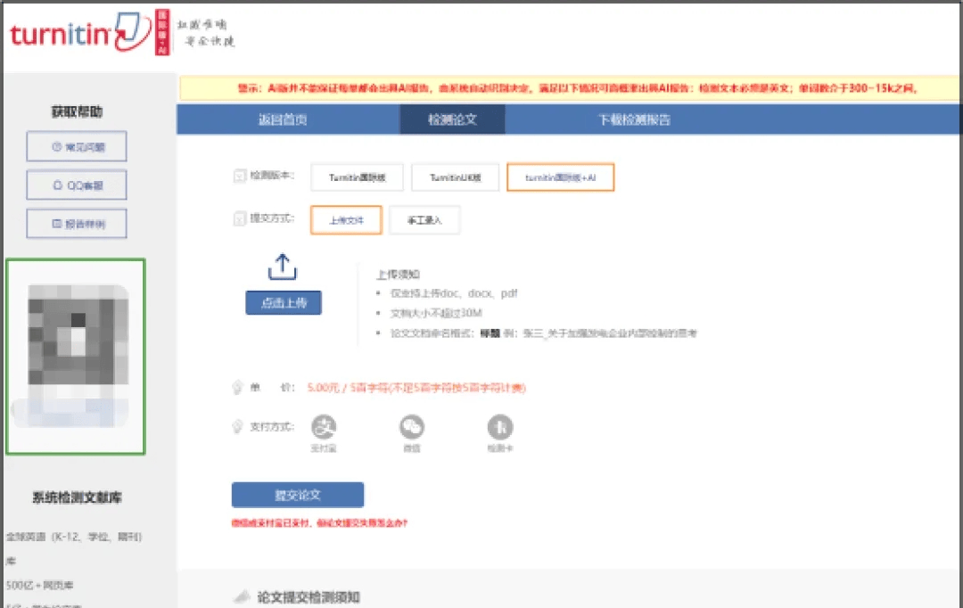963x608 pixels.
Task: Click the yellow warning notice banner
Action: pos(570,88)
